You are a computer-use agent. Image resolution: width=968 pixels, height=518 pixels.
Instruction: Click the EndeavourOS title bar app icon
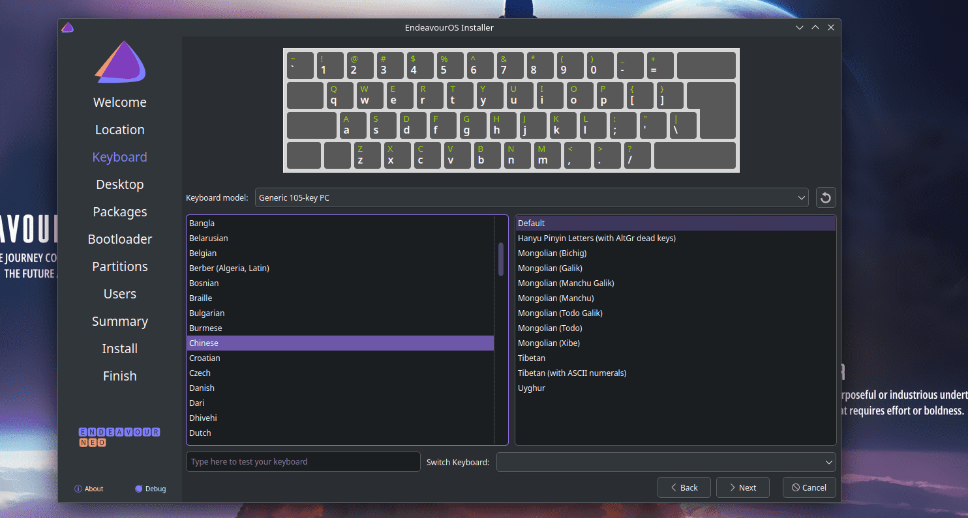tap(67, 27)
